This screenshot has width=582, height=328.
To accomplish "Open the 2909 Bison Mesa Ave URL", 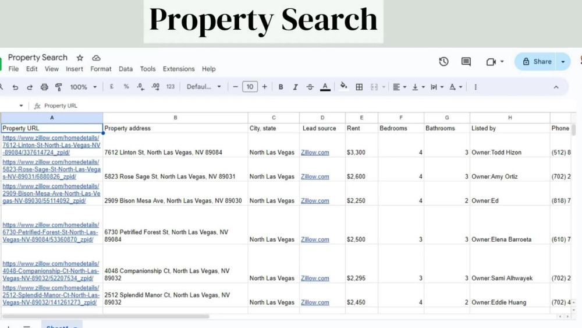I will [x=51, y=193].
